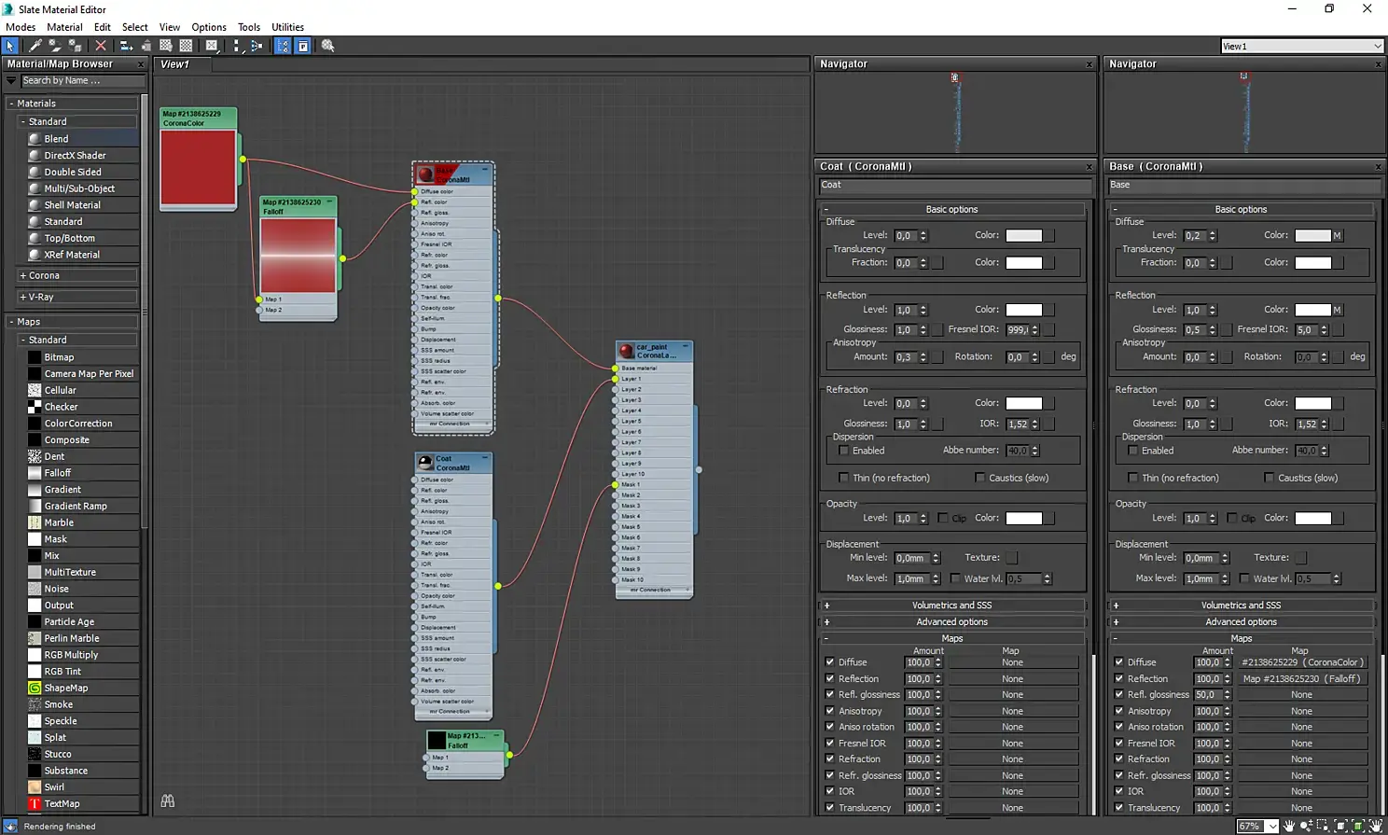Toggle the Parameter Editor panel icon

(303, 46)
